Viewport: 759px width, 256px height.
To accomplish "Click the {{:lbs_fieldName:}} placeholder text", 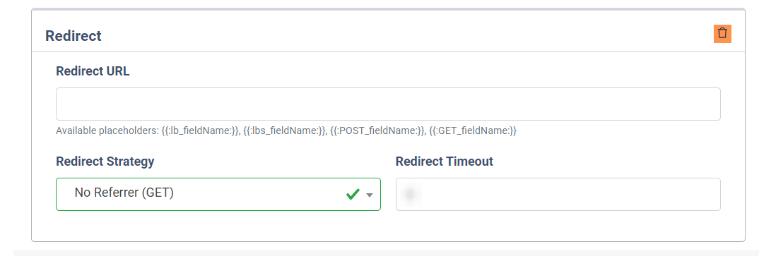I will pos(285,131).
